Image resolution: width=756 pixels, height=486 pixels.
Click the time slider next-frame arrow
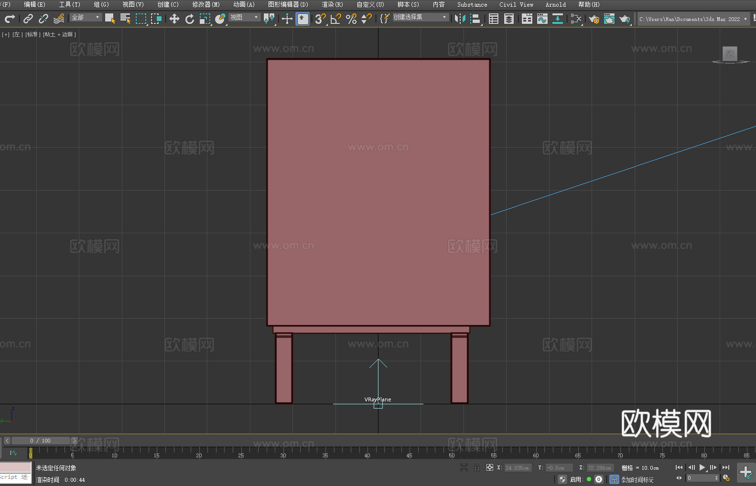point(74,441)
